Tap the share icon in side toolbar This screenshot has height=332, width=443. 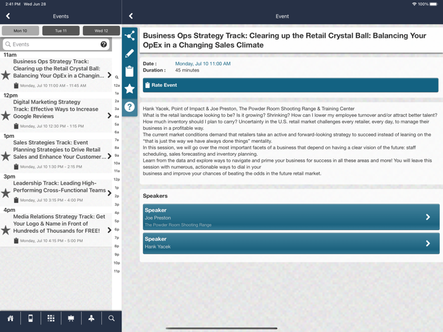130,36
